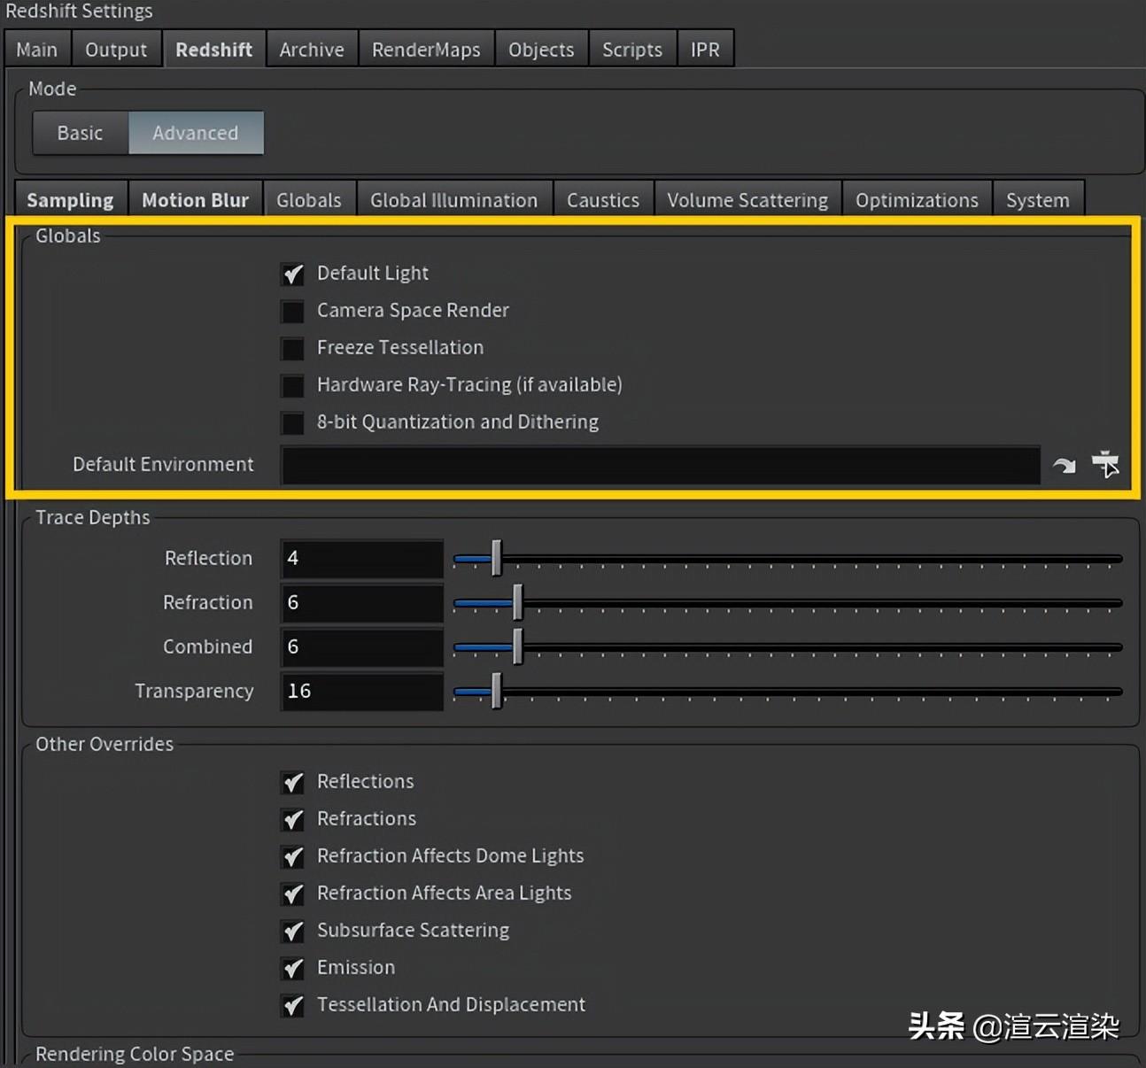Switch to the Sampling subtab
The image size is (1146, 1068).
pos(71,200)
